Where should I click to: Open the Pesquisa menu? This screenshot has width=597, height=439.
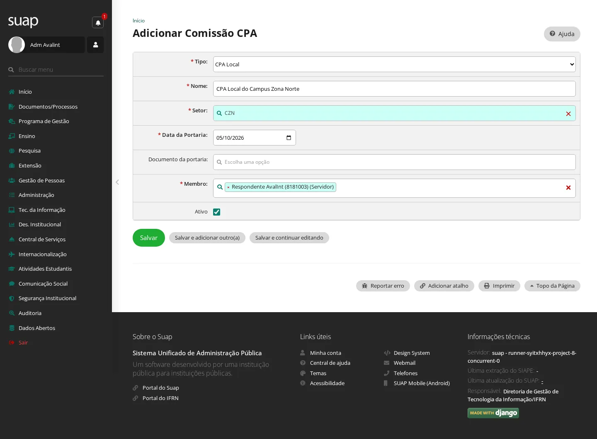pyautogui.click(x=29, y=151)
